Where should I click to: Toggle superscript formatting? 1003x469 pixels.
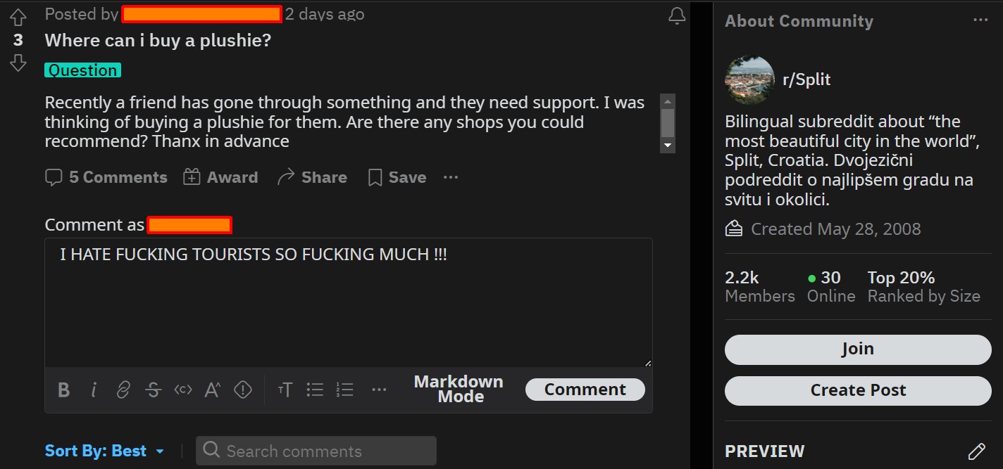tap(213, 390)
